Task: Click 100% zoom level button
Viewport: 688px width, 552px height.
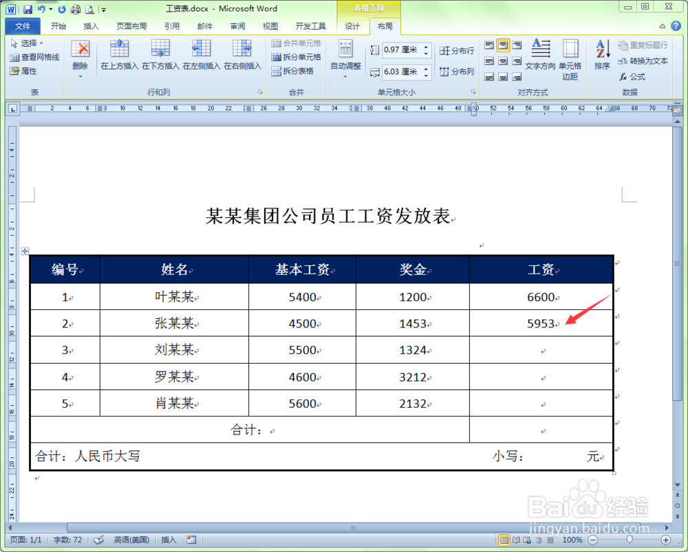Action: tap(572, 540)
